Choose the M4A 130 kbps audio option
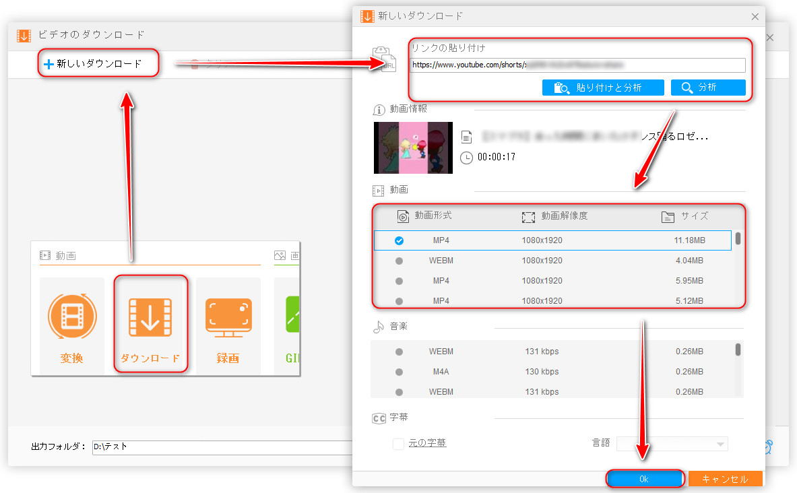The height and width of the screenshot is (493, 797). pyautogui.click(x=399, y=372)
